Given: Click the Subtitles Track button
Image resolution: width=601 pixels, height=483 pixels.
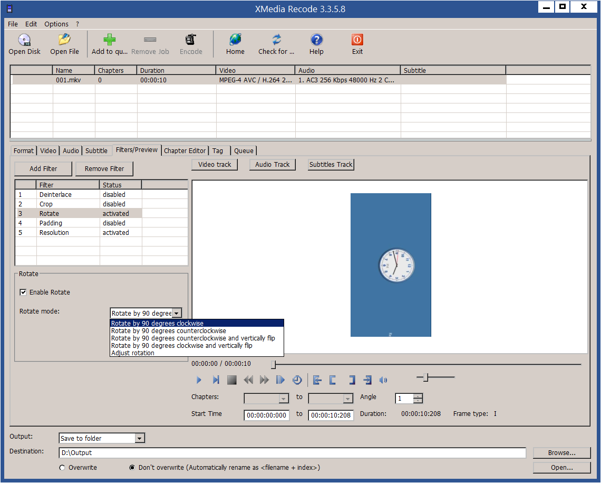Looking at the screenshot, I should (x=331, y=165).
